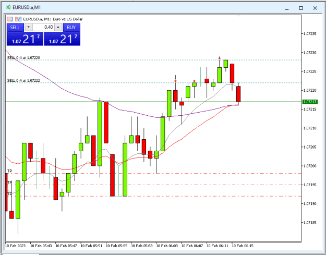Viewport: 326px width, 255px height.
Task: Click the 1.07210 price scale label
Action: point(310,128)
